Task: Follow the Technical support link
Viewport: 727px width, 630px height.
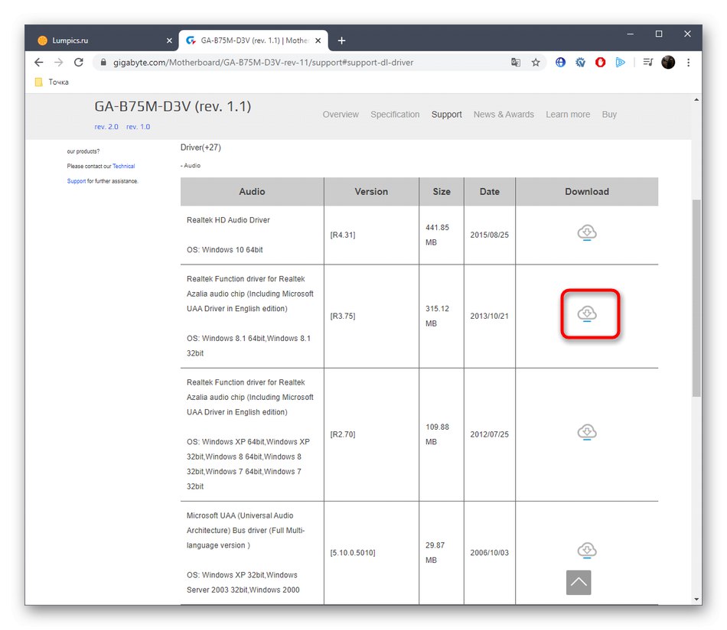Action: click(x=123, y=166)
